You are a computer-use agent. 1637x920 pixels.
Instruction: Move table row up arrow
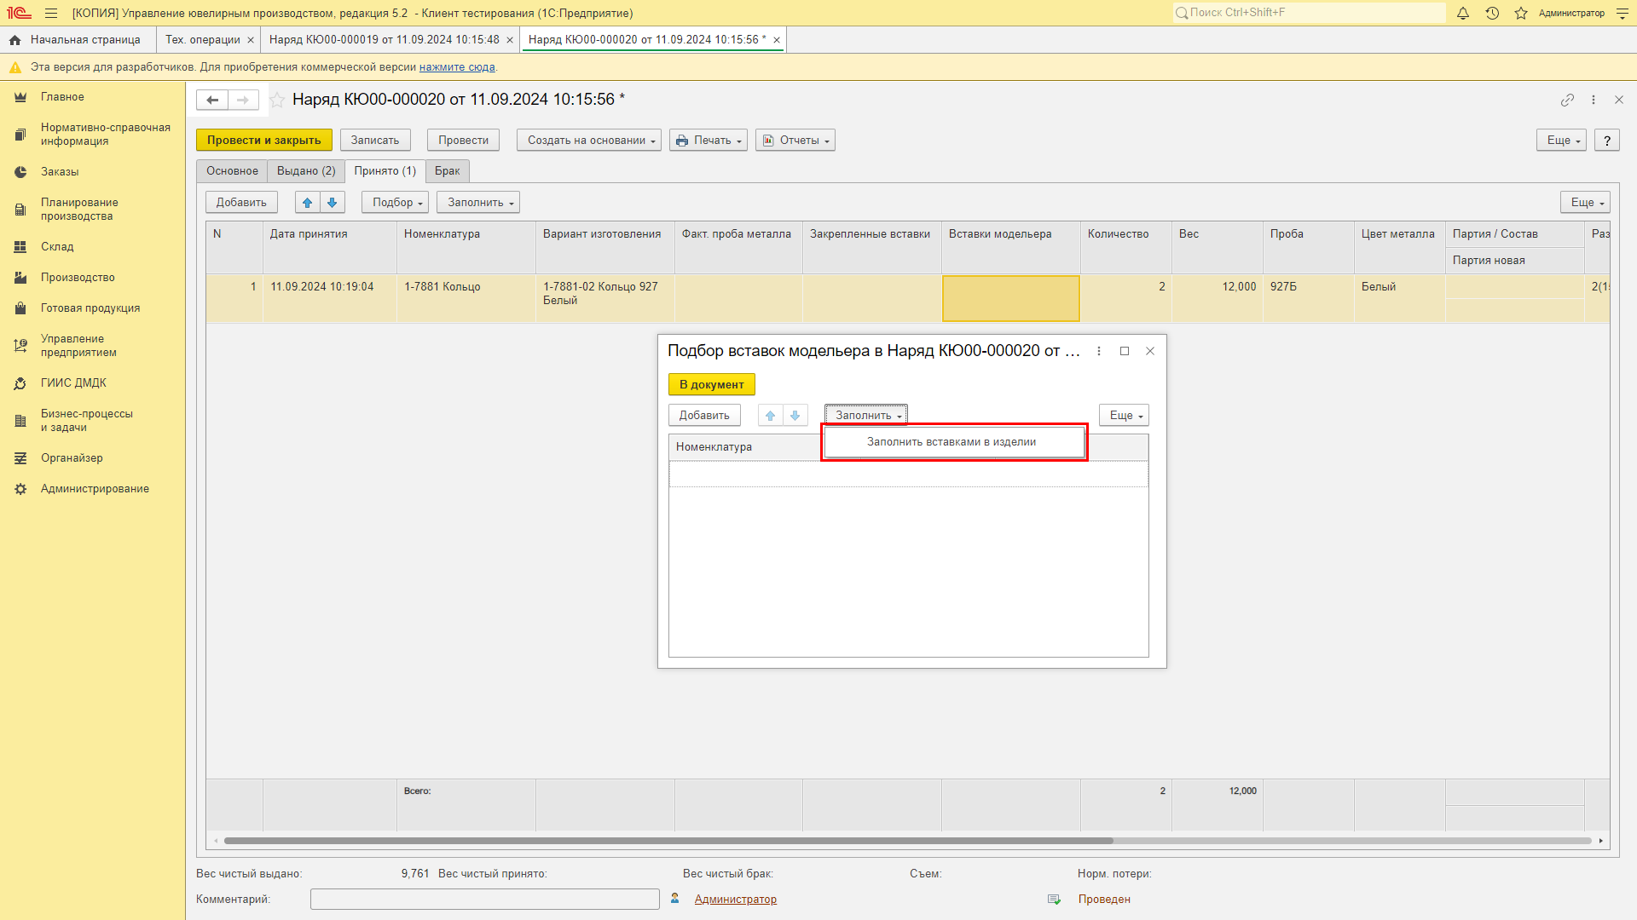point(308,203)
